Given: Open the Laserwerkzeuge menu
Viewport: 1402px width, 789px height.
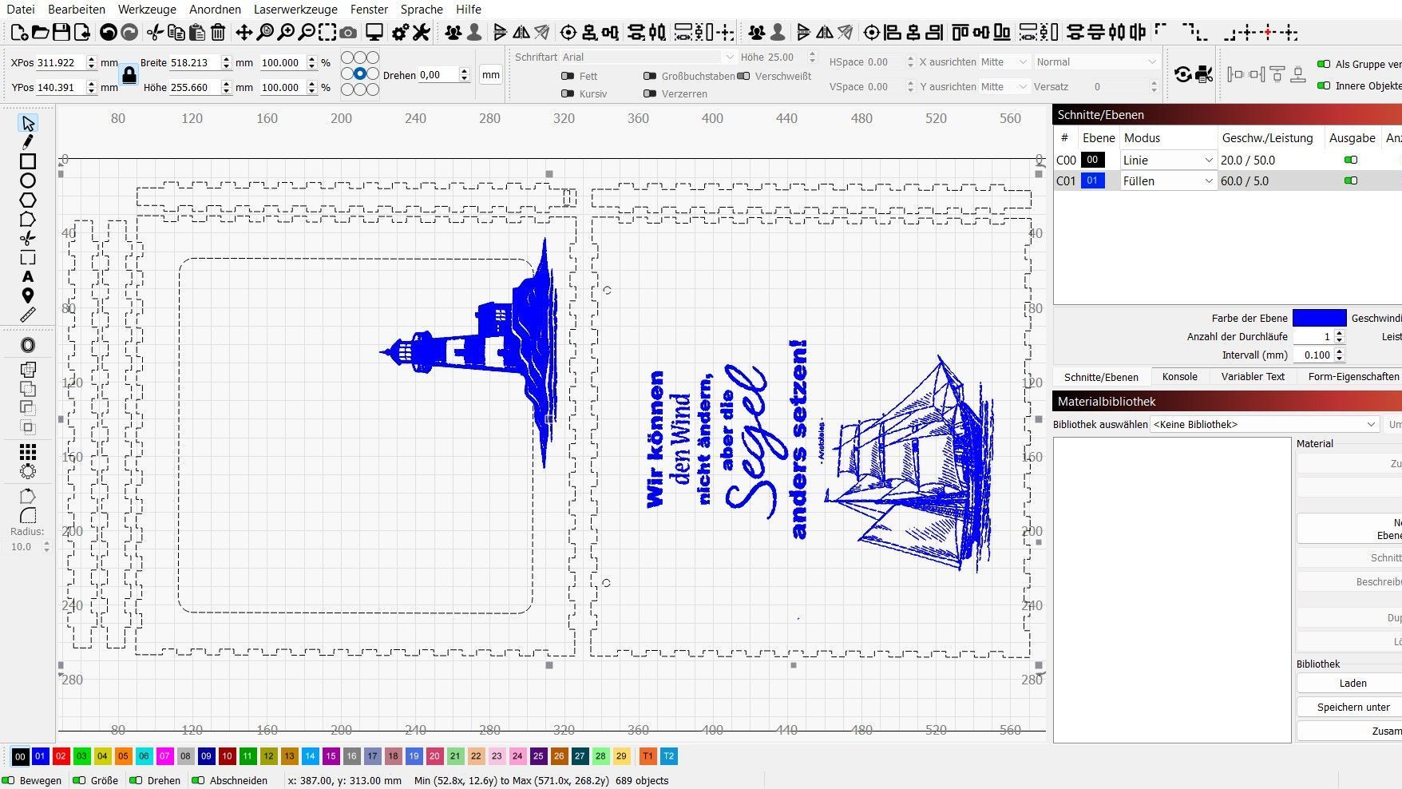Looking at the screenshot, I should tap(295, 10).
